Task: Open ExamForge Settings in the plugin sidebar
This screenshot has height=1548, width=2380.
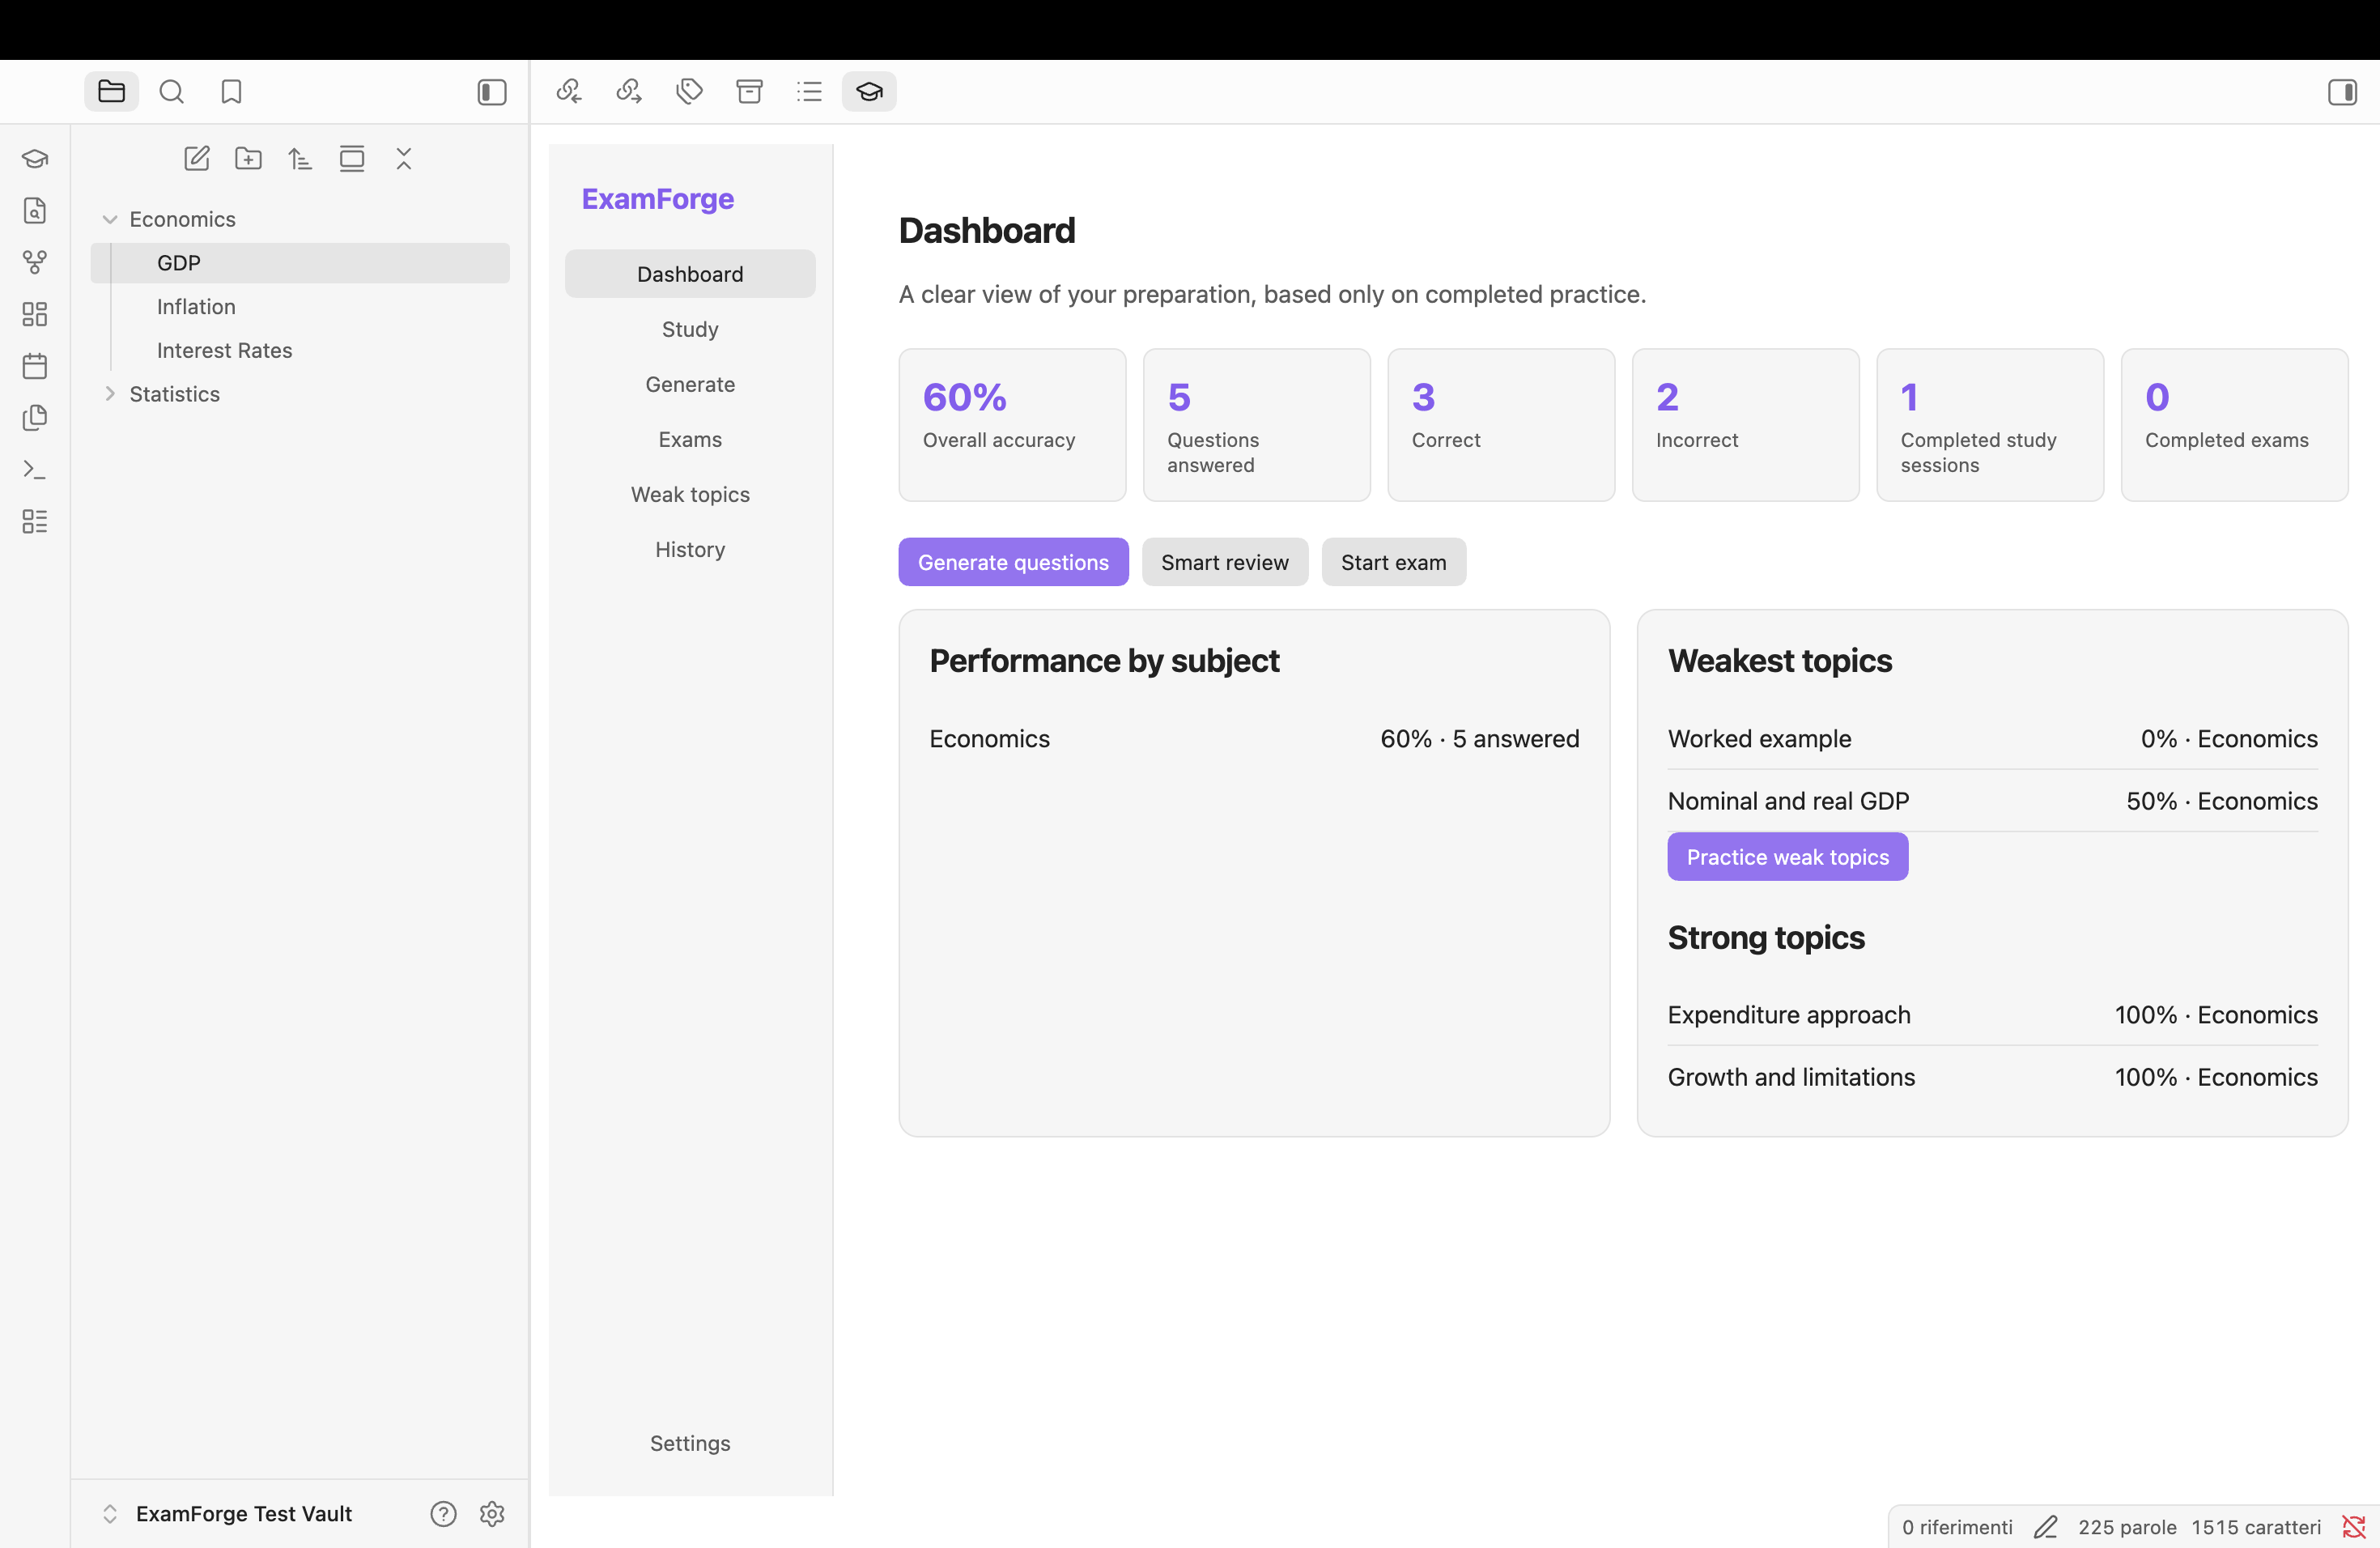Action: pyautogui.click(x=690, y=1443)
